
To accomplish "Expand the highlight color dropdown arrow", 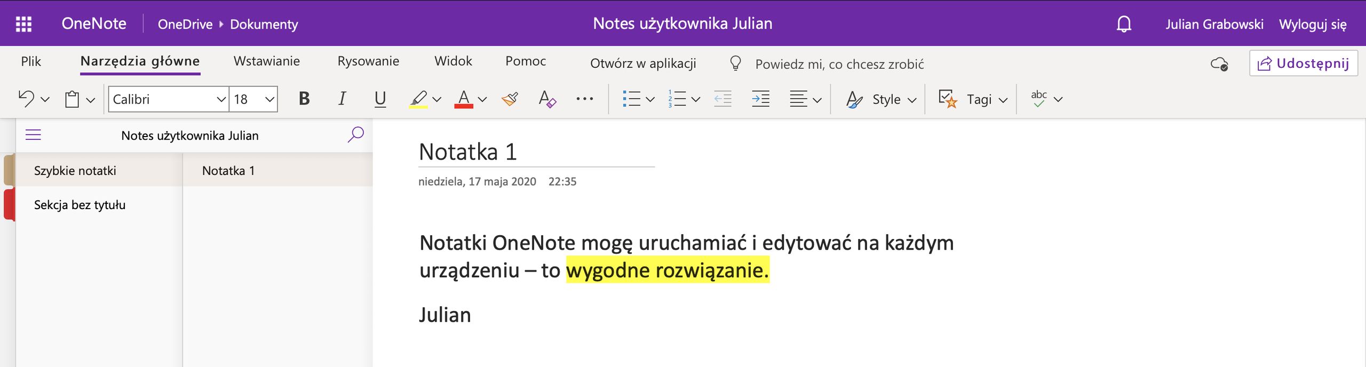I will 437,99.
